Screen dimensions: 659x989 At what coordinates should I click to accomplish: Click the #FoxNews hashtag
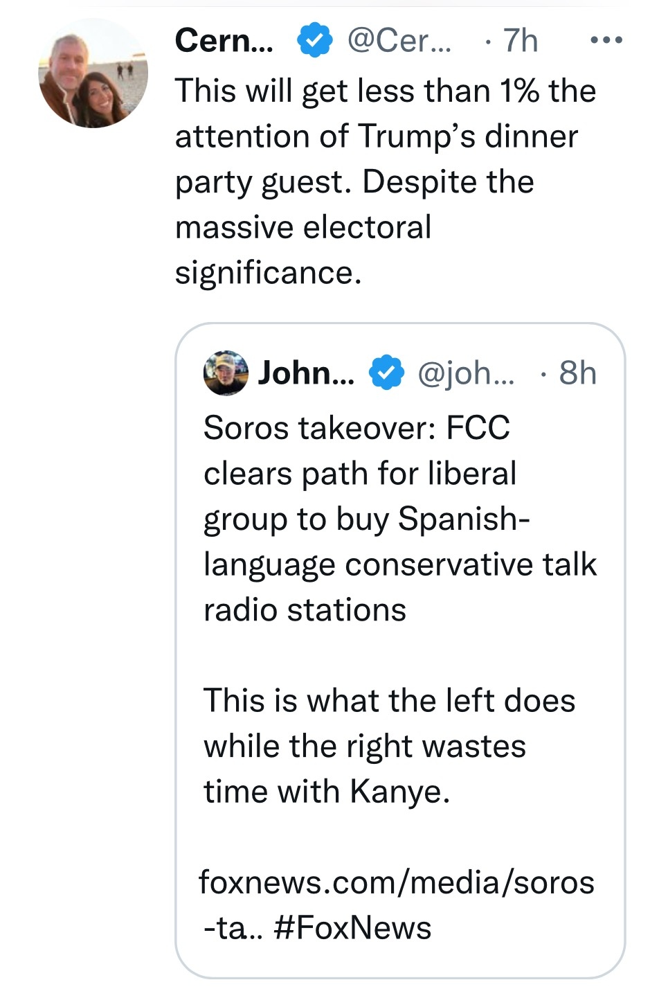pyautogui.click(x=352, y=928)
